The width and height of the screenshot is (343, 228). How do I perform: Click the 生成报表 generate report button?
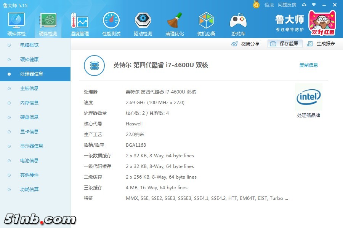tap(322, 44)
